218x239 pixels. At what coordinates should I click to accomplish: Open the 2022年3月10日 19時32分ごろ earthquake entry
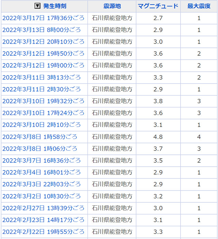[43, 101]
